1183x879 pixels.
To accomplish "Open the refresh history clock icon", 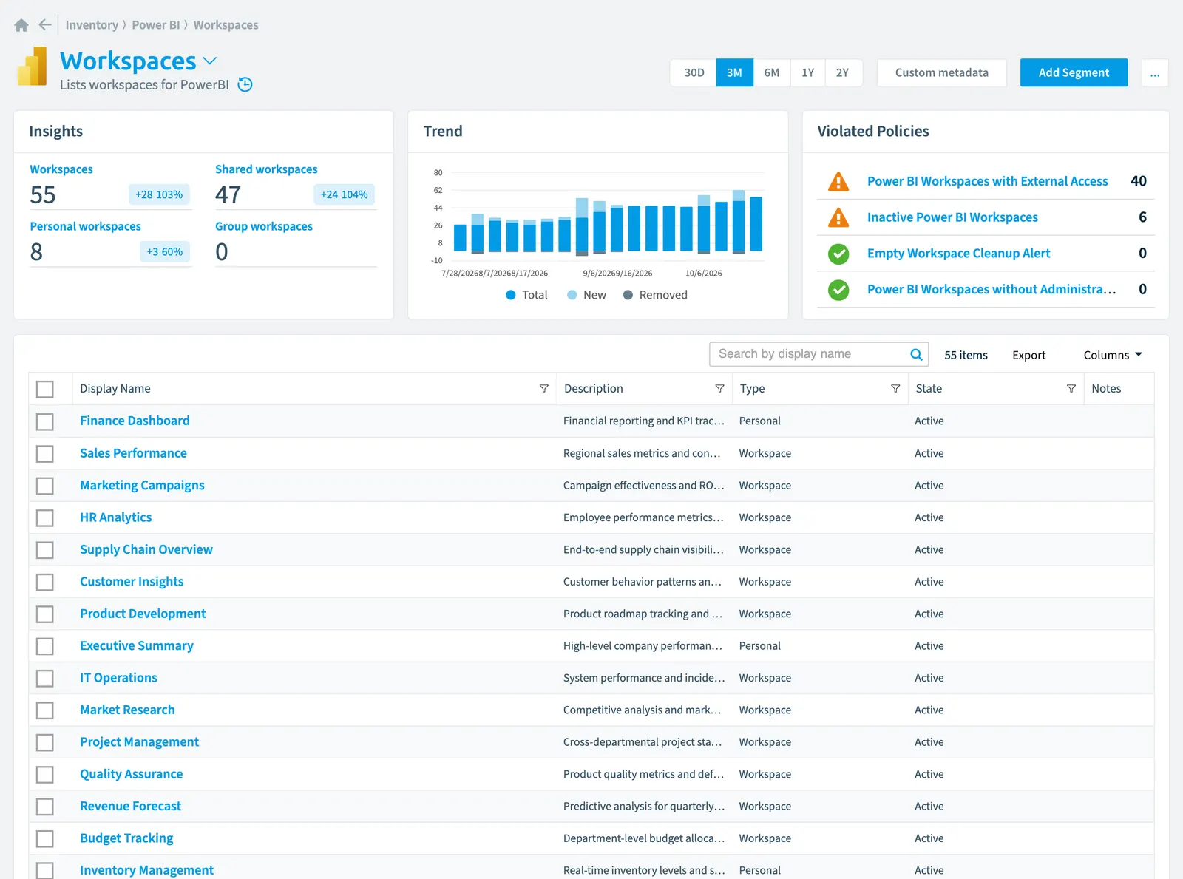I will (245, 85).
